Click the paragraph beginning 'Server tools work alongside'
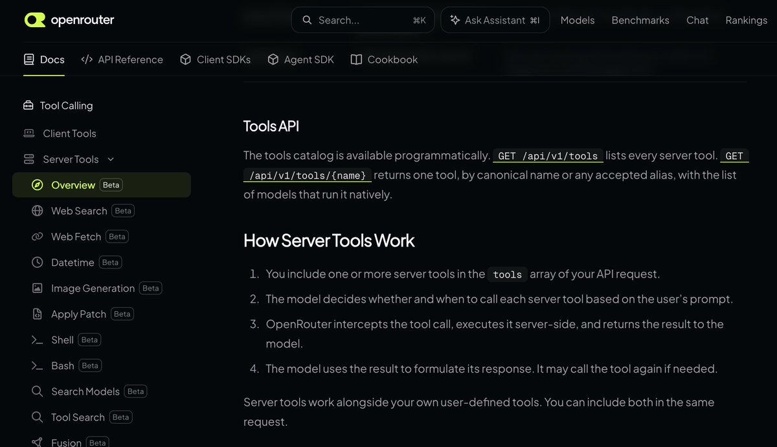 479,411
